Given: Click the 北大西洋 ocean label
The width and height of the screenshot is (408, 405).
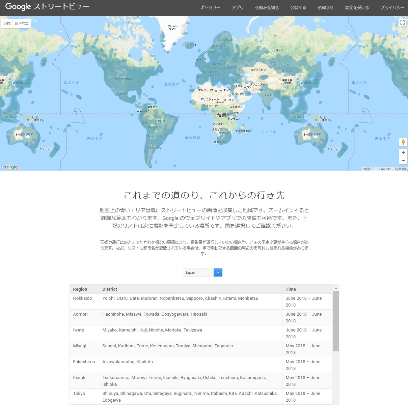Looking at the screenshot, I should (x=172, y=84).
